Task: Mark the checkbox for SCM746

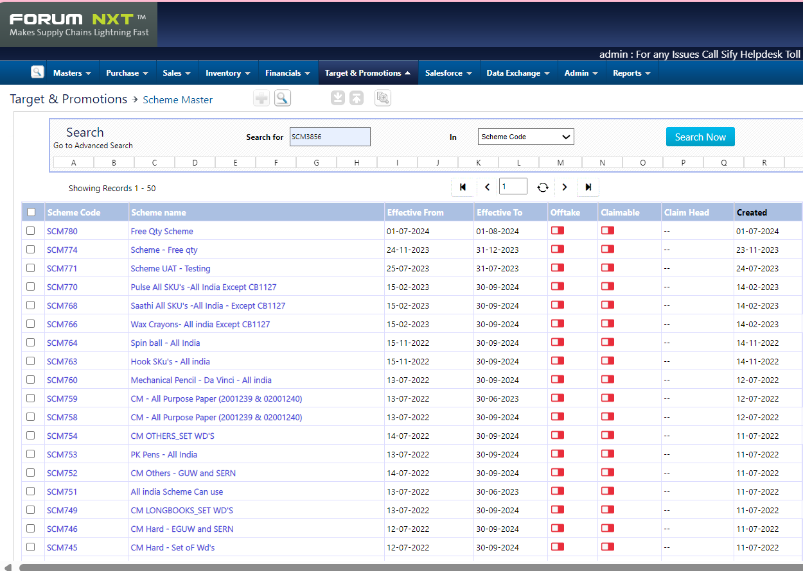Action: pos(31,529)
